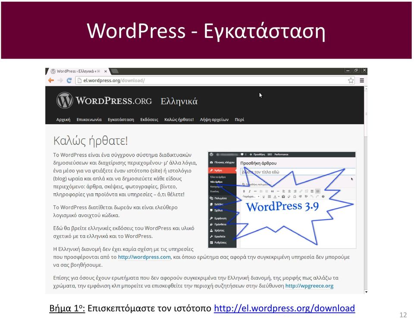Click the WordPress 3.9 screenshot image

pos(282,200)
